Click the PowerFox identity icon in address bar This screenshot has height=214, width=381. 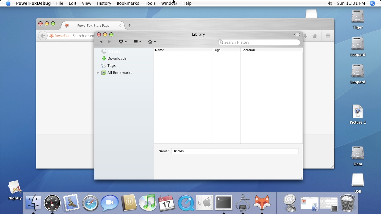[59, 36]
